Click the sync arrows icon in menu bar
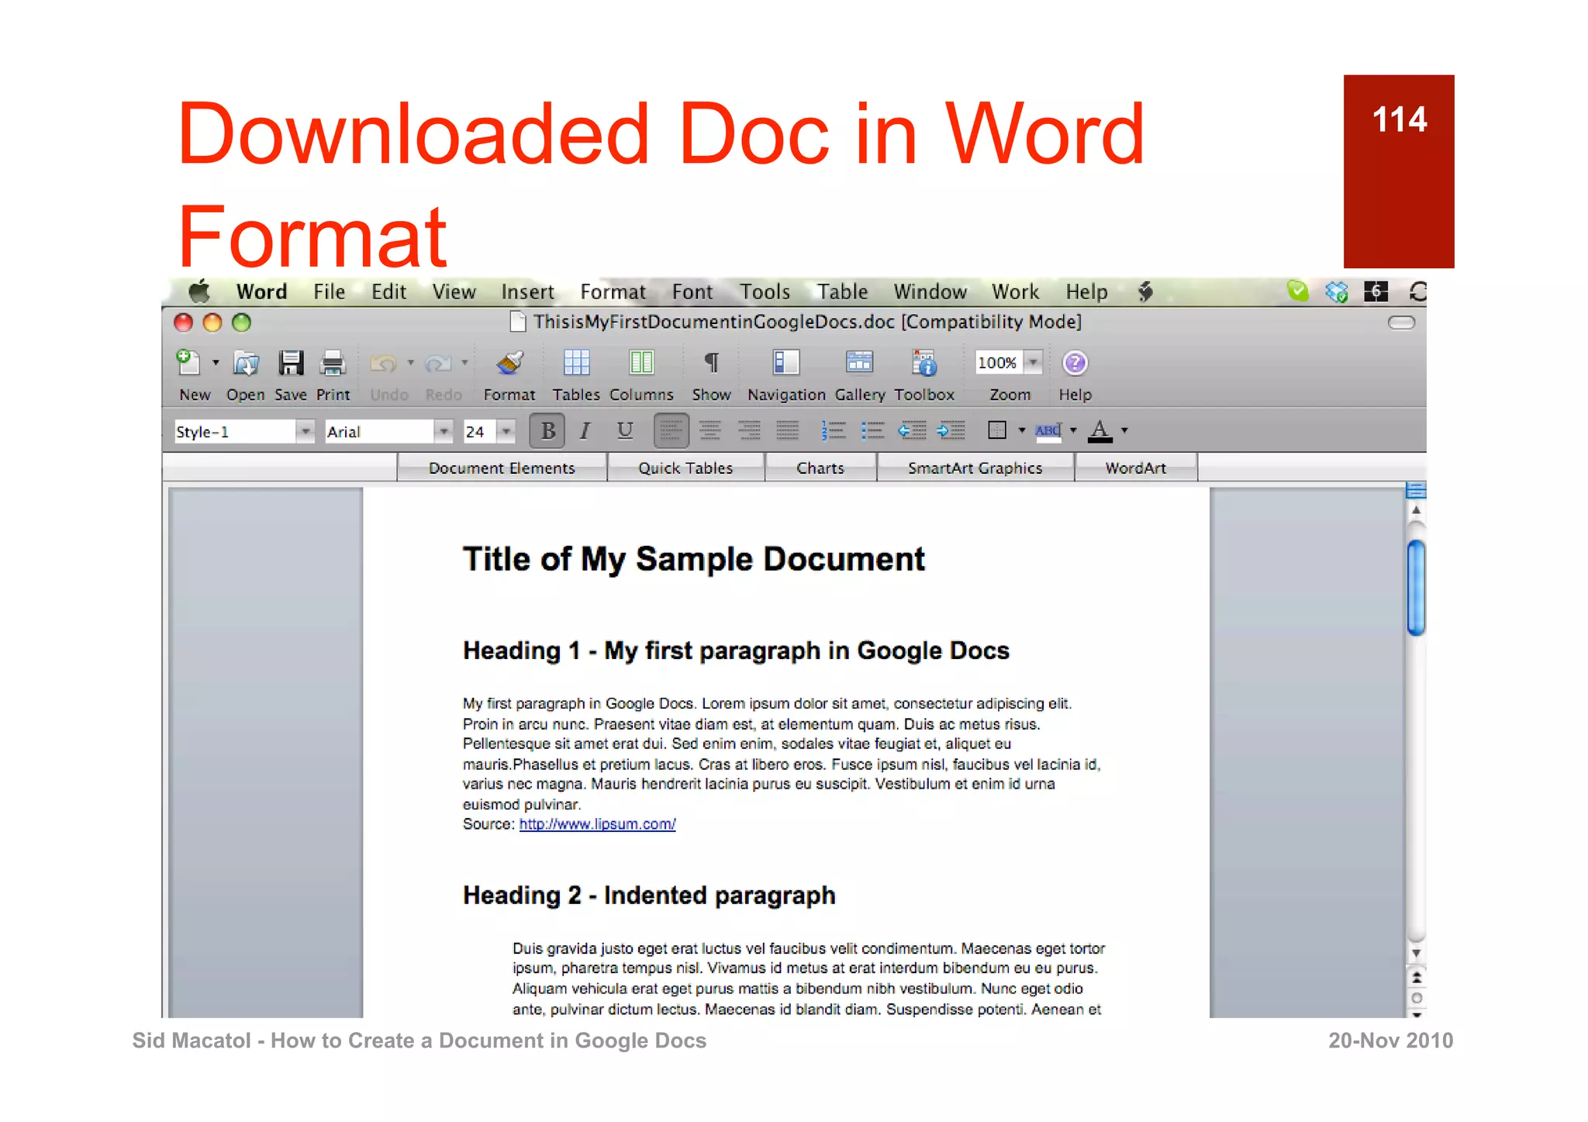The height and width of the screenshot is (1122, 1588). click(1417, 292)
